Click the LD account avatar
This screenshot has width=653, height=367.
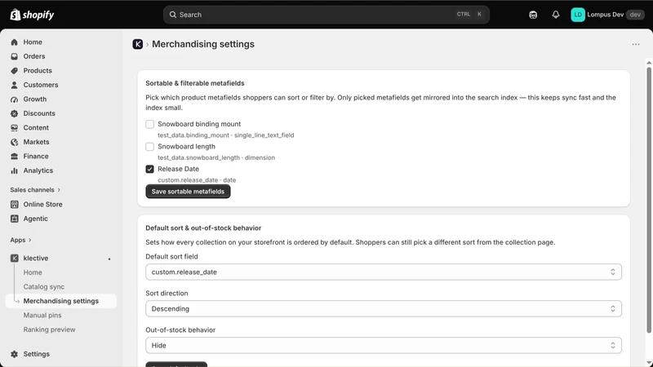pyautogui.click(x=578, y=15)
